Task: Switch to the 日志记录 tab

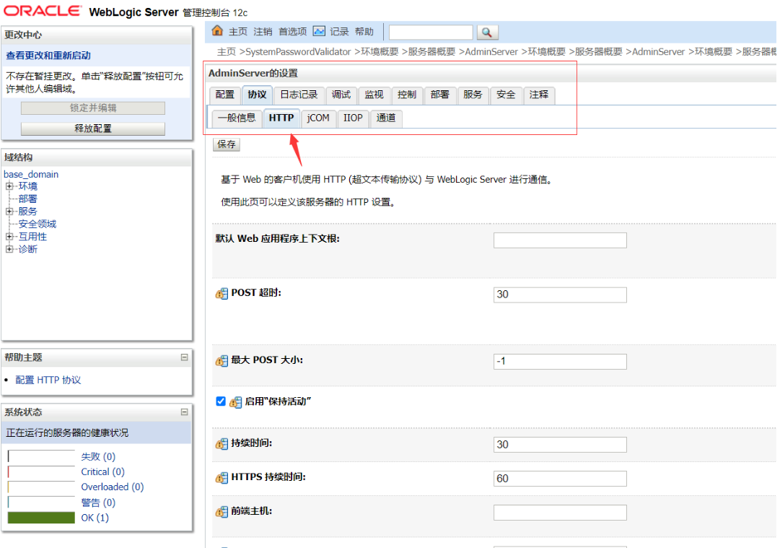Action: 299,95
